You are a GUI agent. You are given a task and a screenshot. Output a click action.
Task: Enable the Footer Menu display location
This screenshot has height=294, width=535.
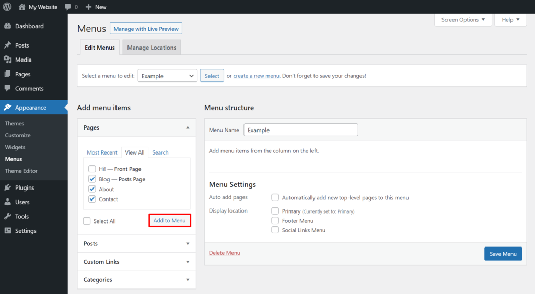(x=275, y=220)
